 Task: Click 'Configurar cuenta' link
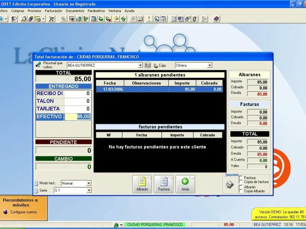coord(23,212)
